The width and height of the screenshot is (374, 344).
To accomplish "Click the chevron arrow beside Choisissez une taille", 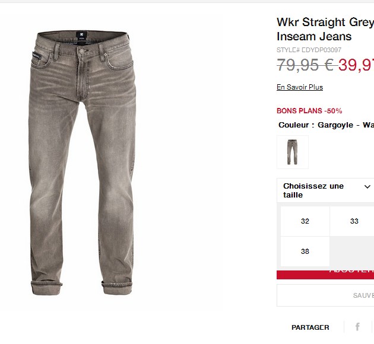I will [x=367, y=187].
